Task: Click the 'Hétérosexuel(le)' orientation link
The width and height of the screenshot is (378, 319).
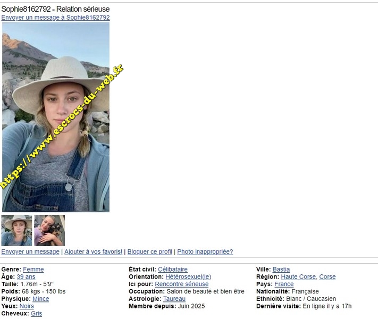Action: [x=188, y=277]
